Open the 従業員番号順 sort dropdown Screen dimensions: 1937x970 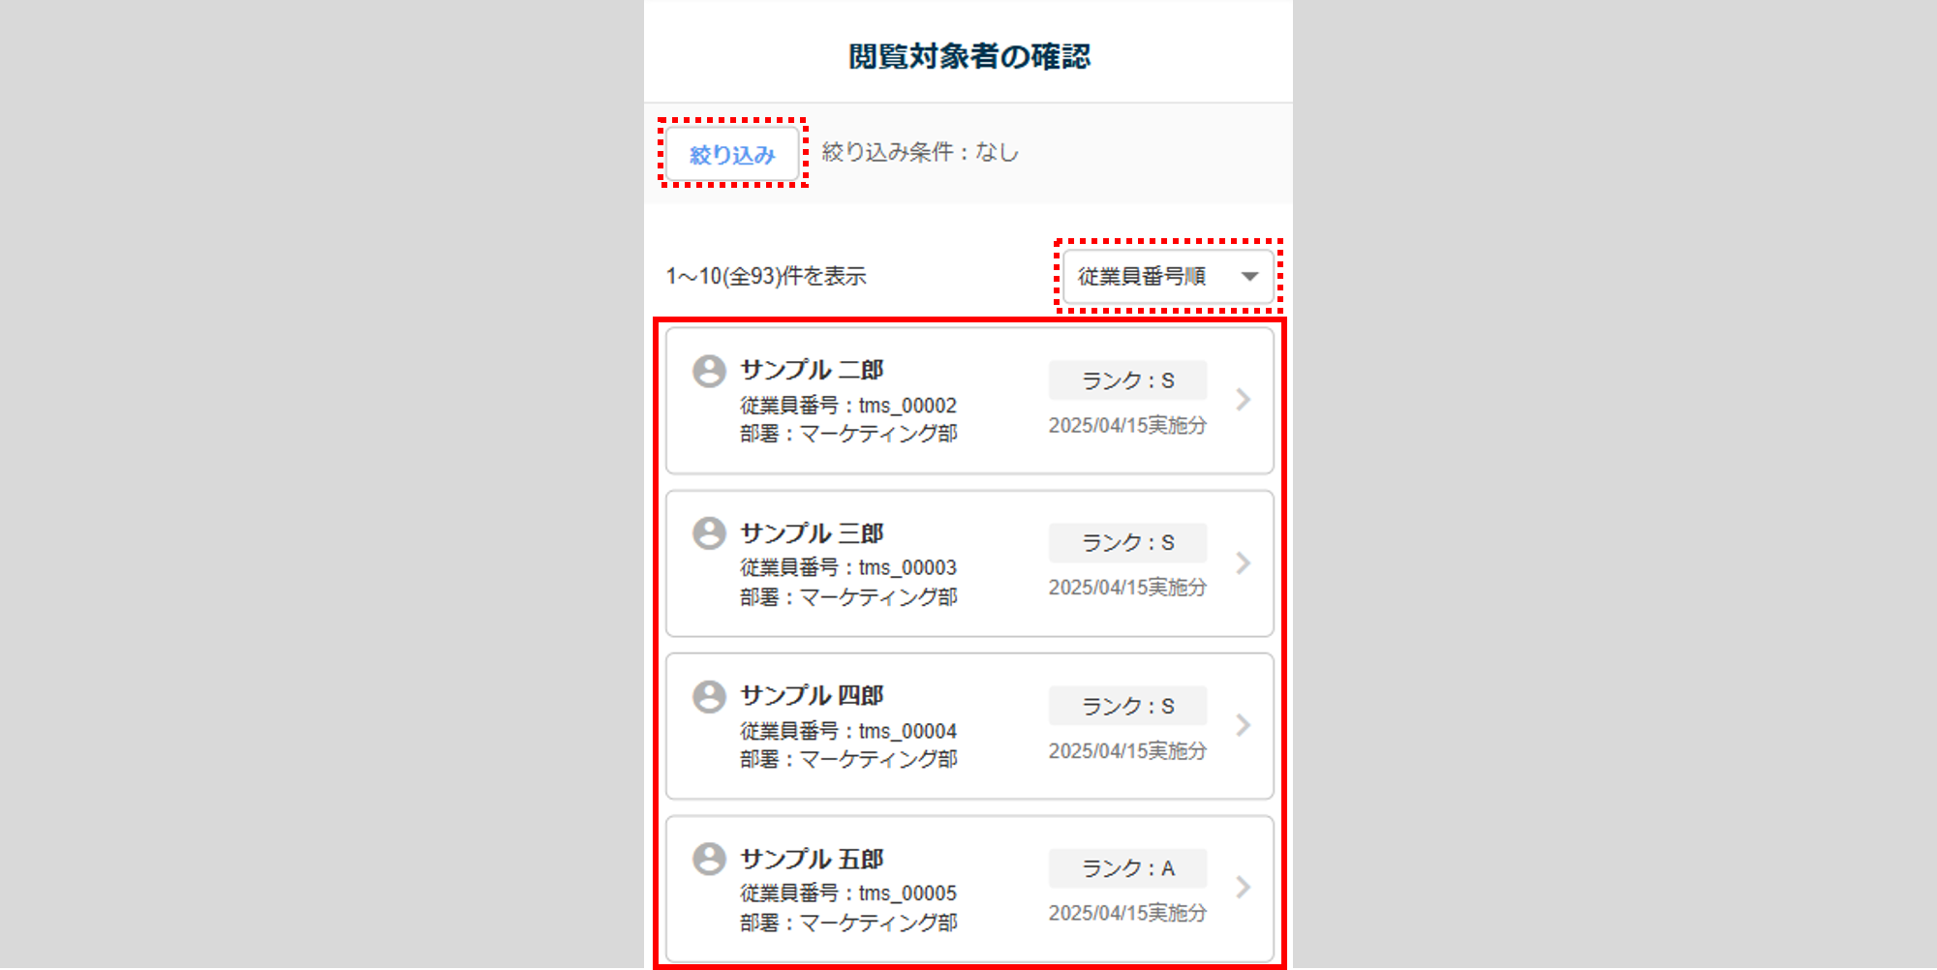(1168, 277)
